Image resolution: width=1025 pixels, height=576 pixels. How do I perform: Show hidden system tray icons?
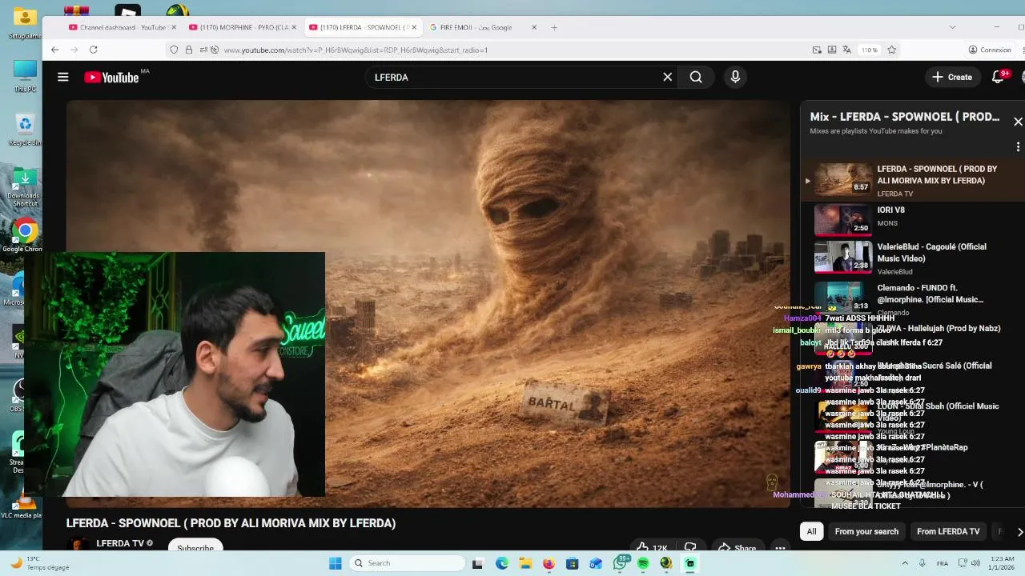905,563
